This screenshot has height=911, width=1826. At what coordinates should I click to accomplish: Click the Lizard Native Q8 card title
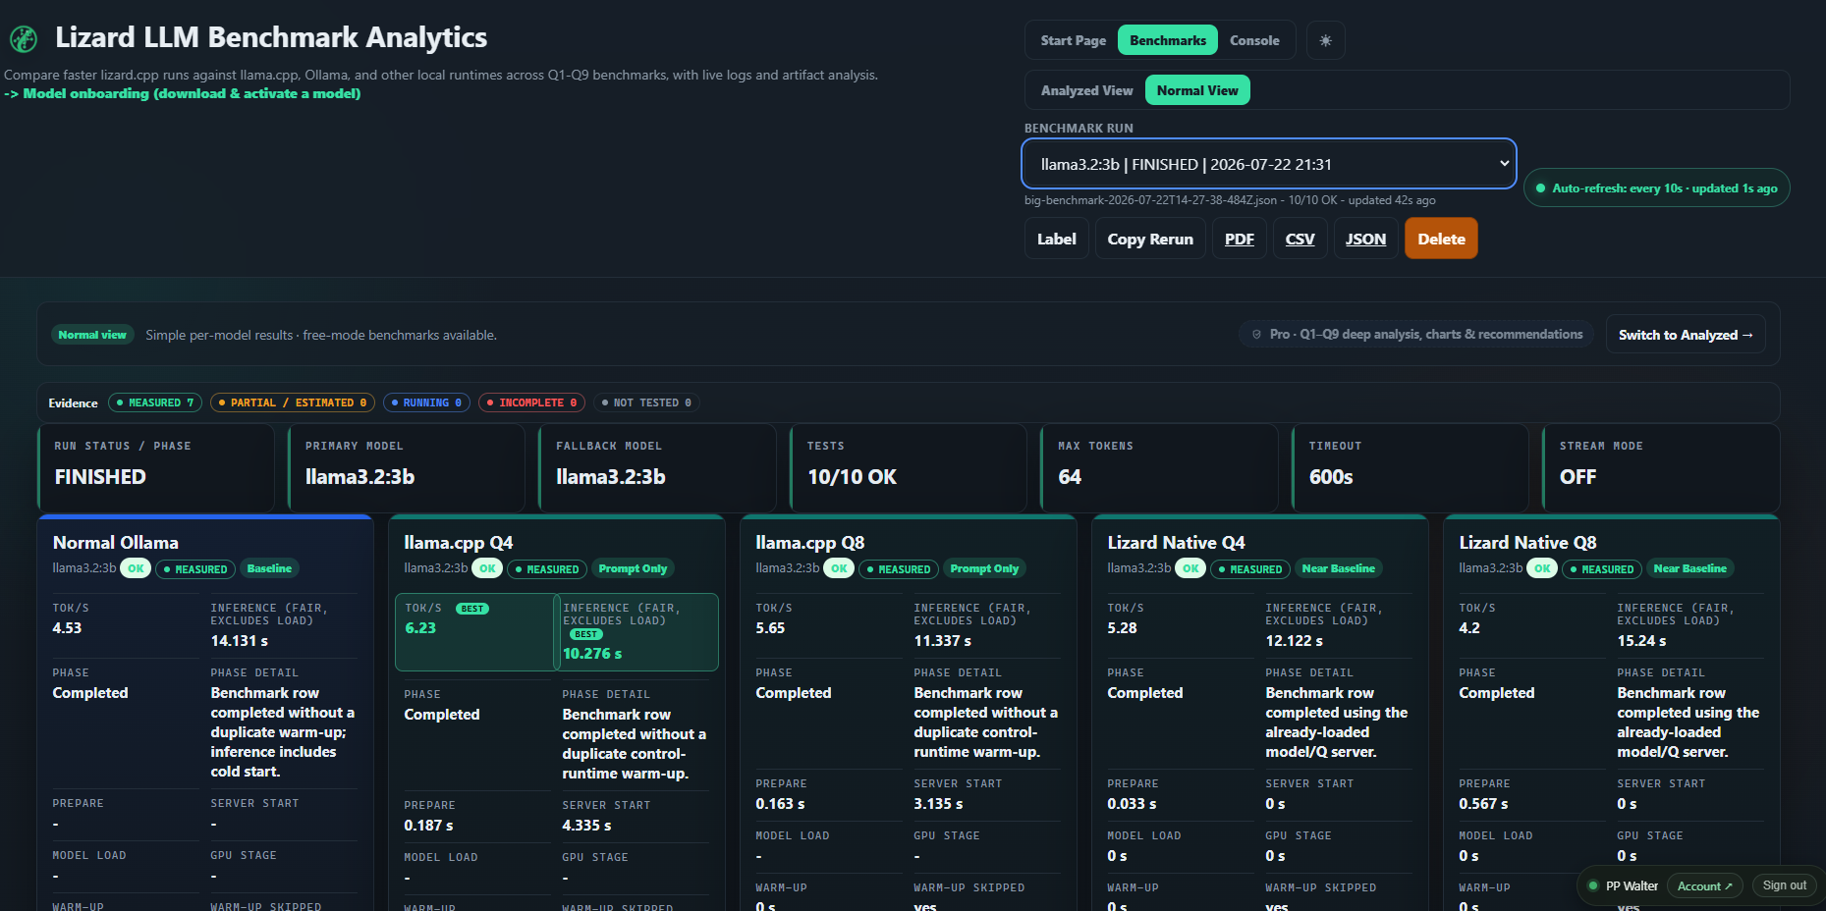pos(1528,543)
